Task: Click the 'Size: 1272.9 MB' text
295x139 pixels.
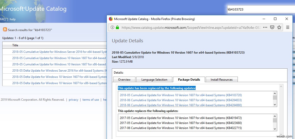Action: (122, 61)
